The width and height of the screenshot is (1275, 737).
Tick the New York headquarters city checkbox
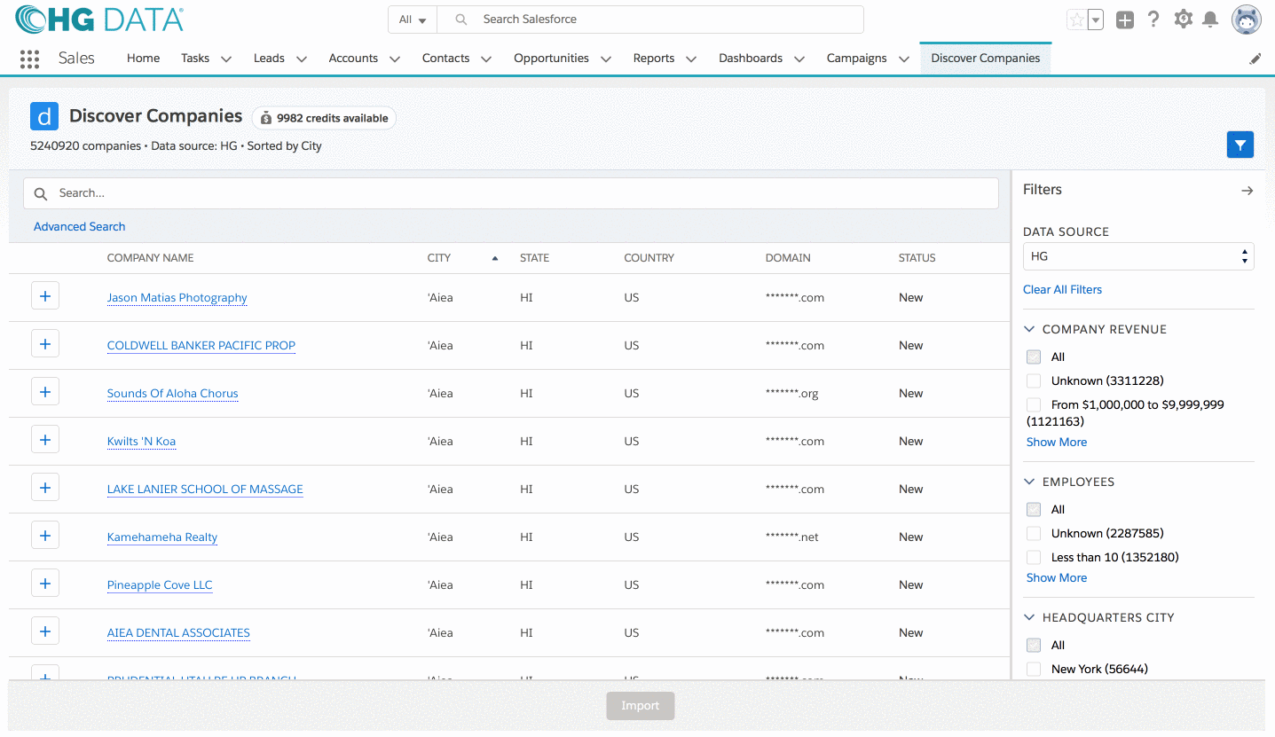(1034, 669)
